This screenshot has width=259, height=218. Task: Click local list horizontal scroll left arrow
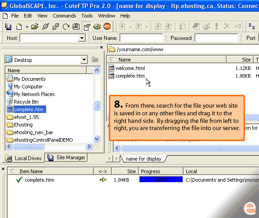[9, 146]
